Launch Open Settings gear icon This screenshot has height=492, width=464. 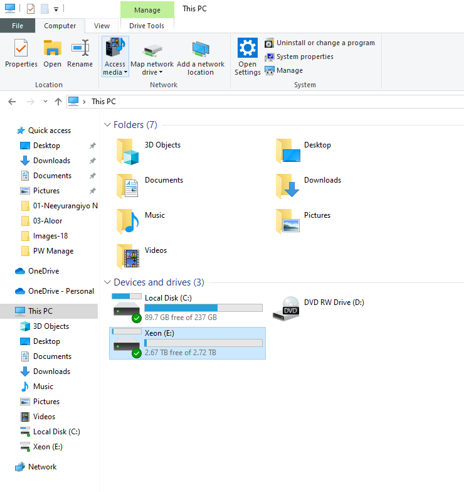pos(247,56)
